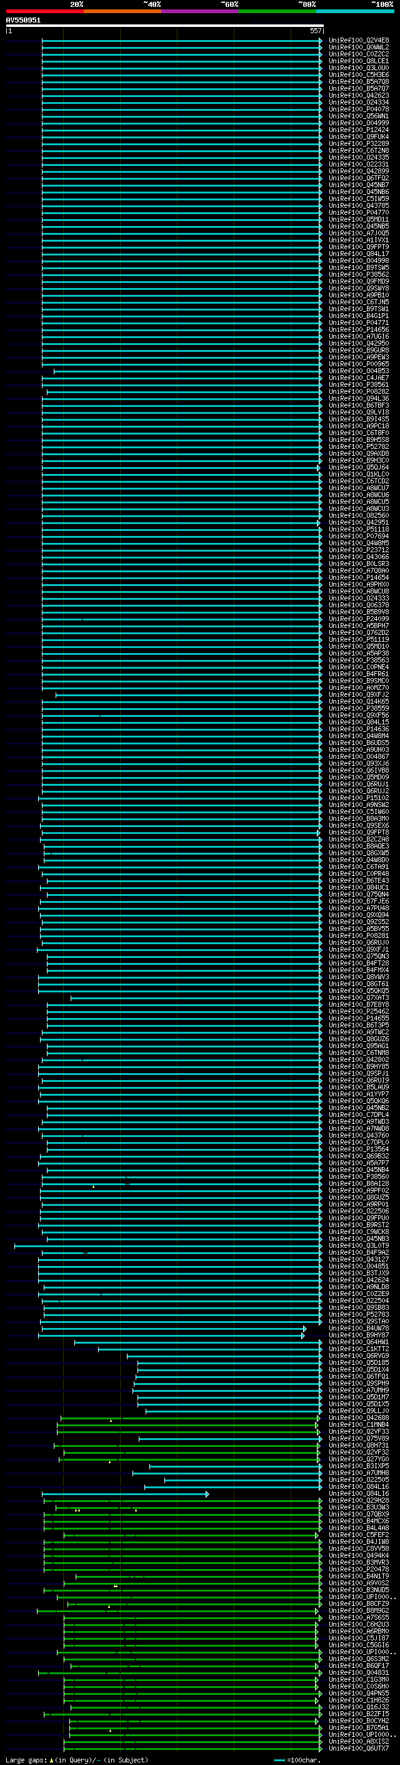Open hit UniRef100_Q2V4E8
Screen dimensions: 400x1765
[x=358, y=41]
